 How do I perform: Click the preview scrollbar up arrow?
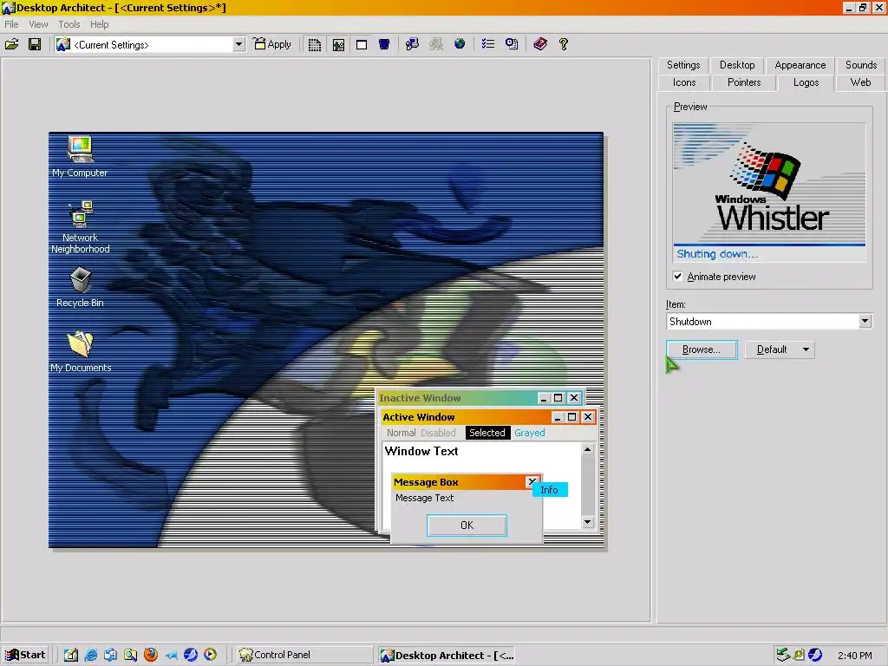(588, 450)
